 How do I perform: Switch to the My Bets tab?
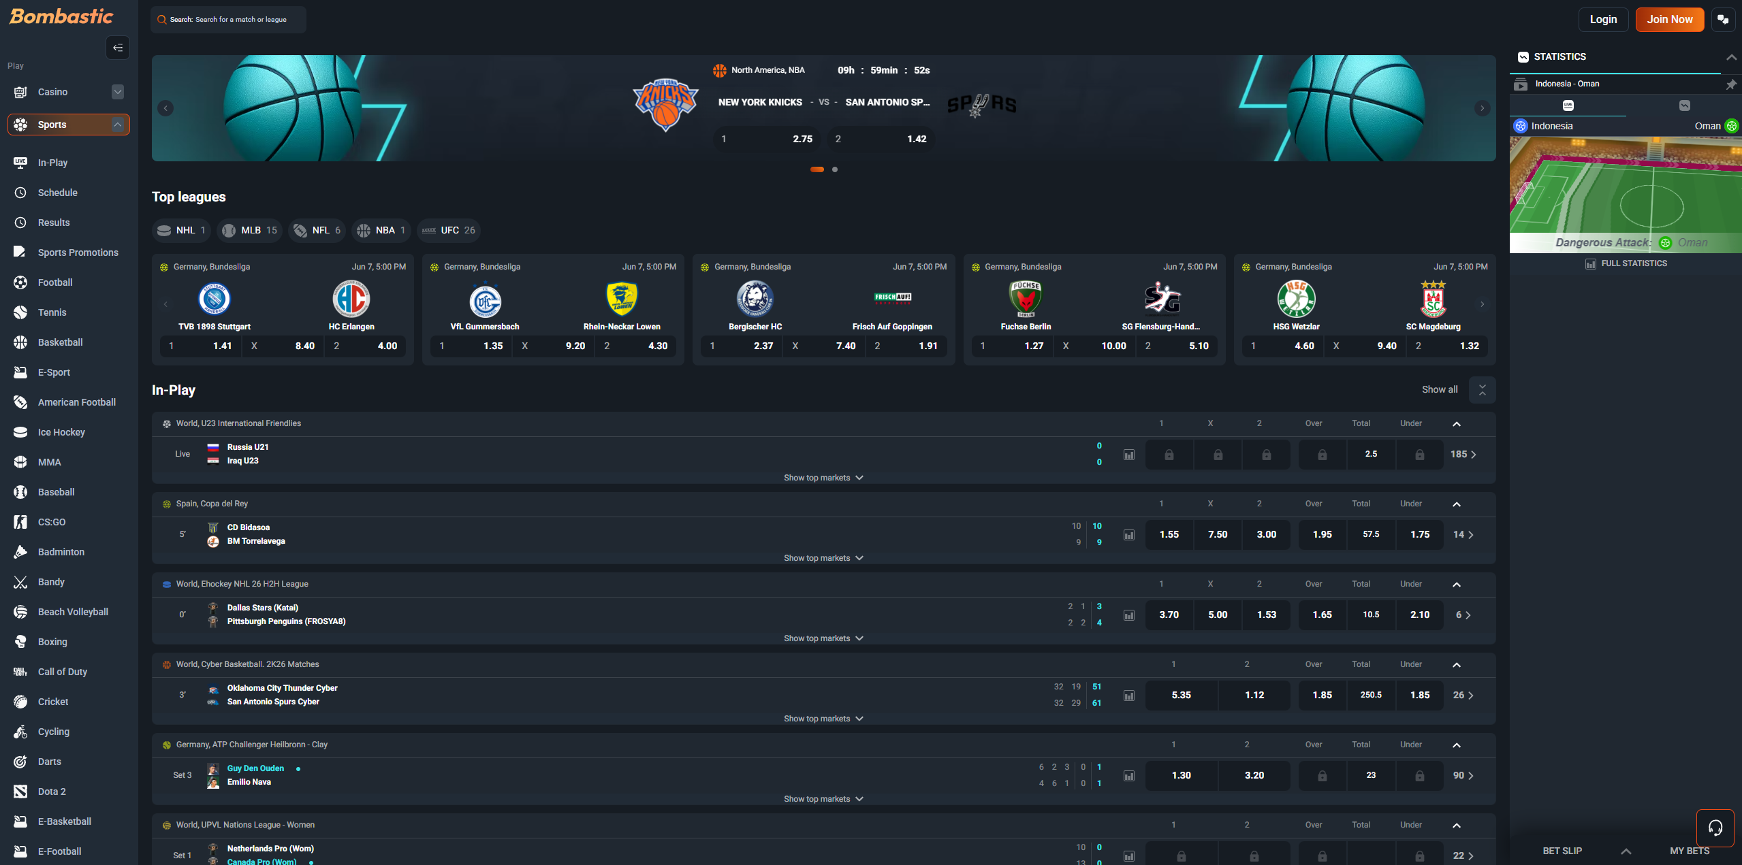pyautogui.click(x=1689, y=851)
